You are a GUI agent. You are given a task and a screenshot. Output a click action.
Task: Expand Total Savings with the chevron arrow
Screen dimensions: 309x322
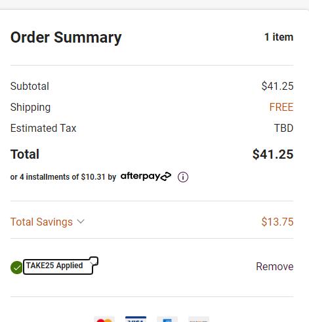click(81, 222)
